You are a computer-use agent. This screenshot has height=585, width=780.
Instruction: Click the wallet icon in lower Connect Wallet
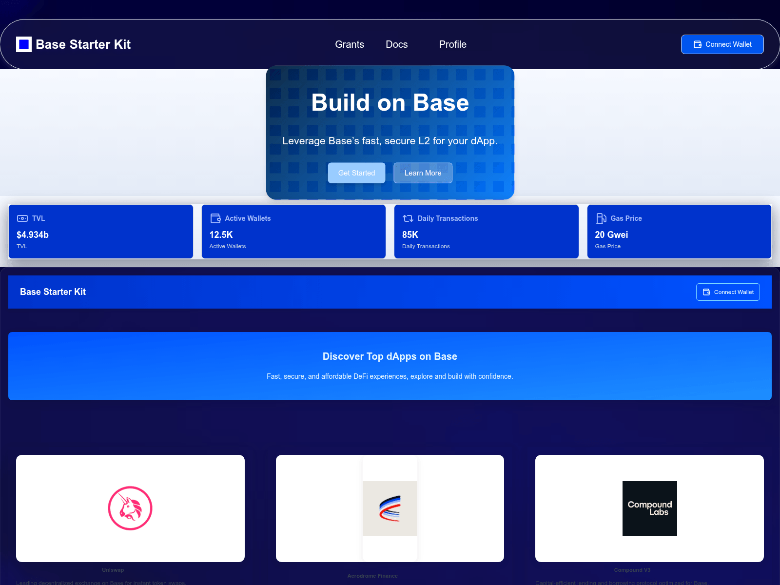coord(706,292)
